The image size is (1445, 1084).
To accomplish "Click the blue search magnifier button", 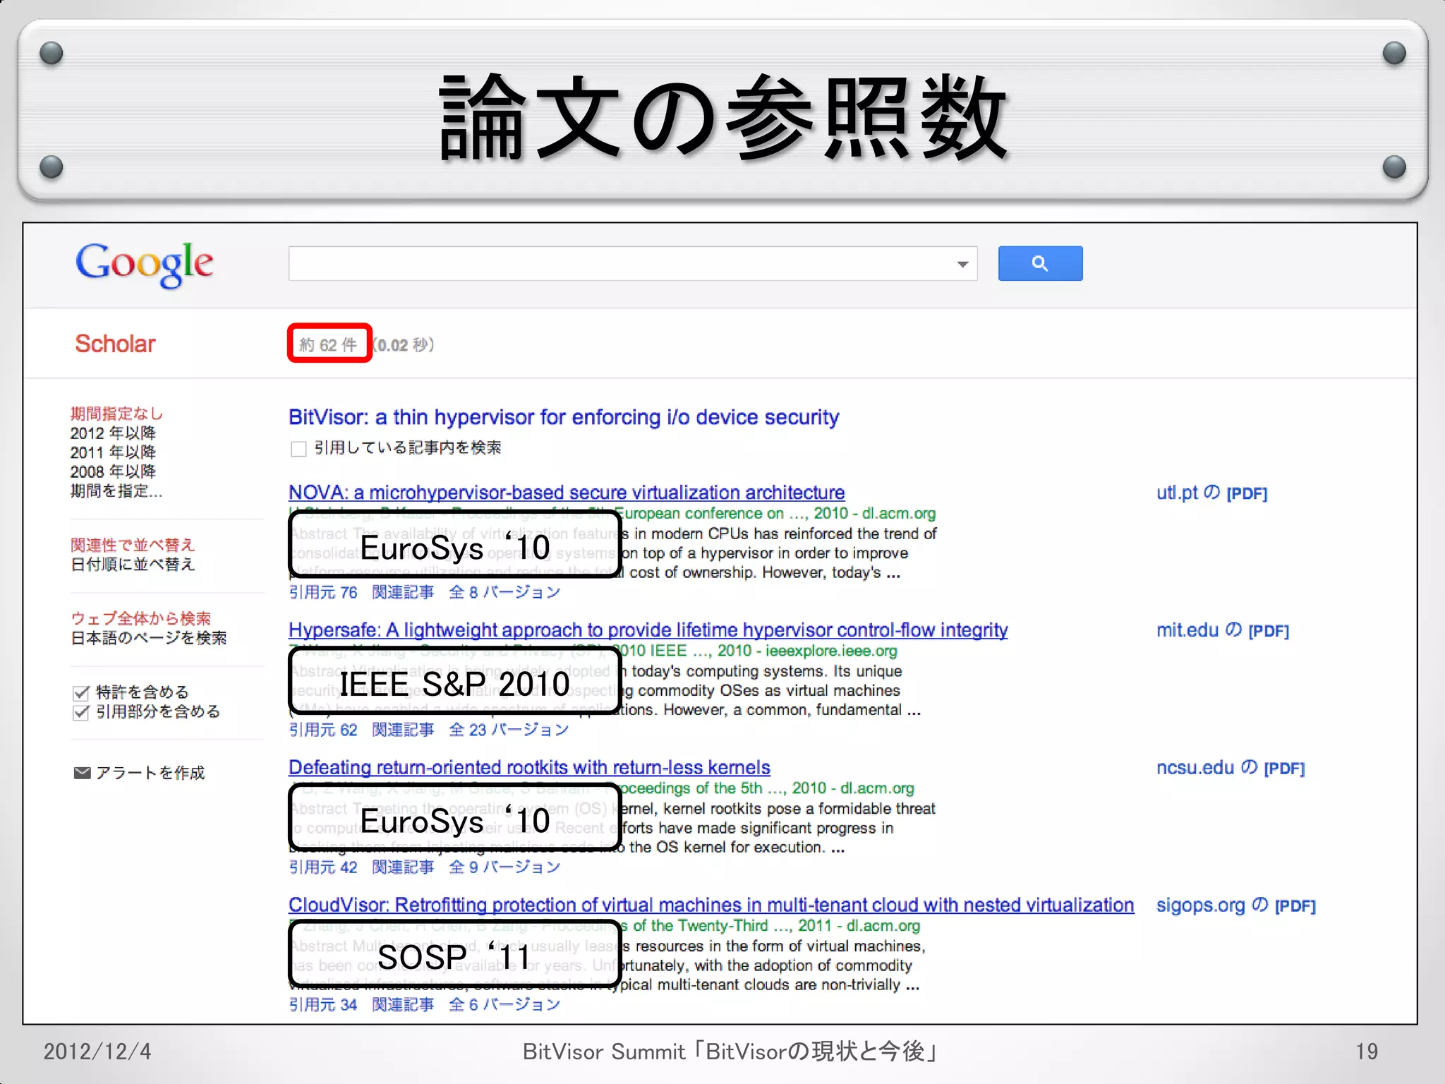I will pos(1040,263).
